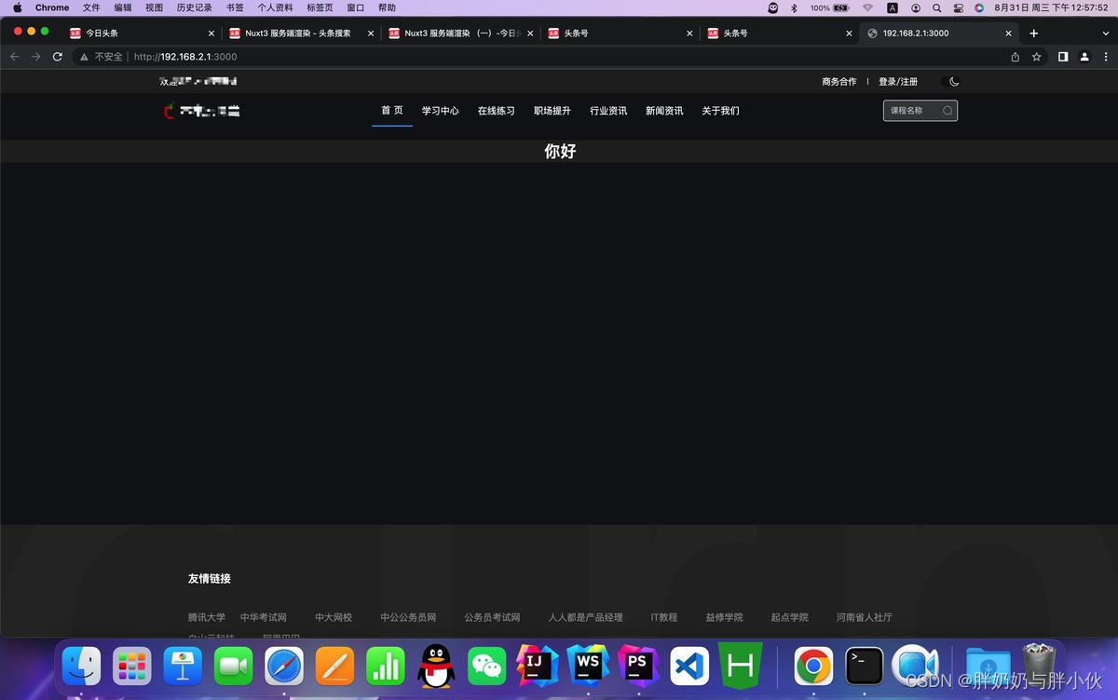
Task: Open the 公务员考试网 link
Action: click(492, 617)
